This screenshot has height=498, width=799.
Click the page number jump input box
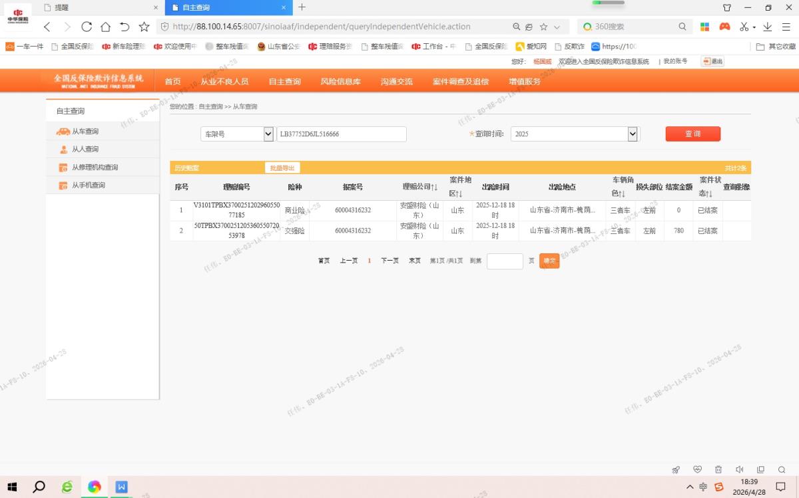click(x=505, y=261)
